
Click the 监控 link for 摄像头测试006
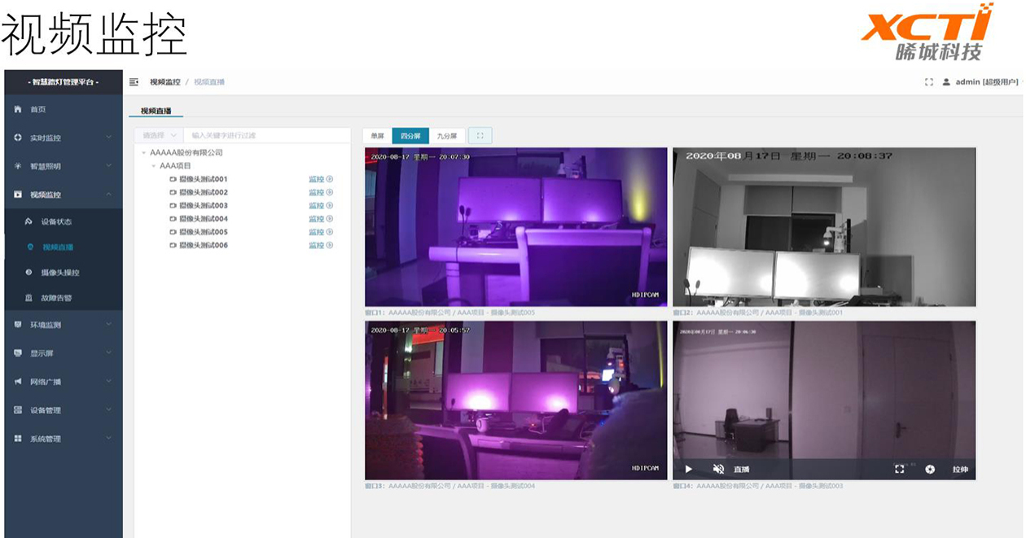point(316,246)
